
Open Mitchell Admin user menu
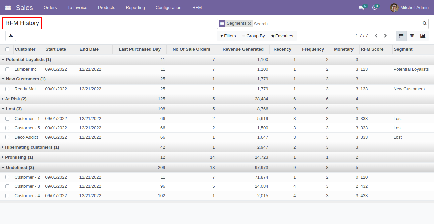pos(410,8)
